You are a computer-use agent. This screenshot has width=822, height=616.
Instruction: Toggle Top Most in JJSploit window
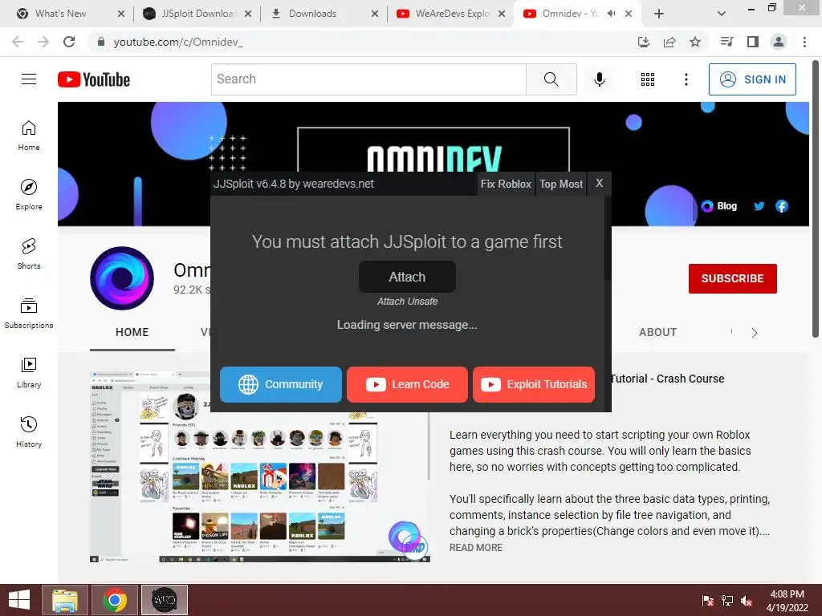click(x=561, y=184)
